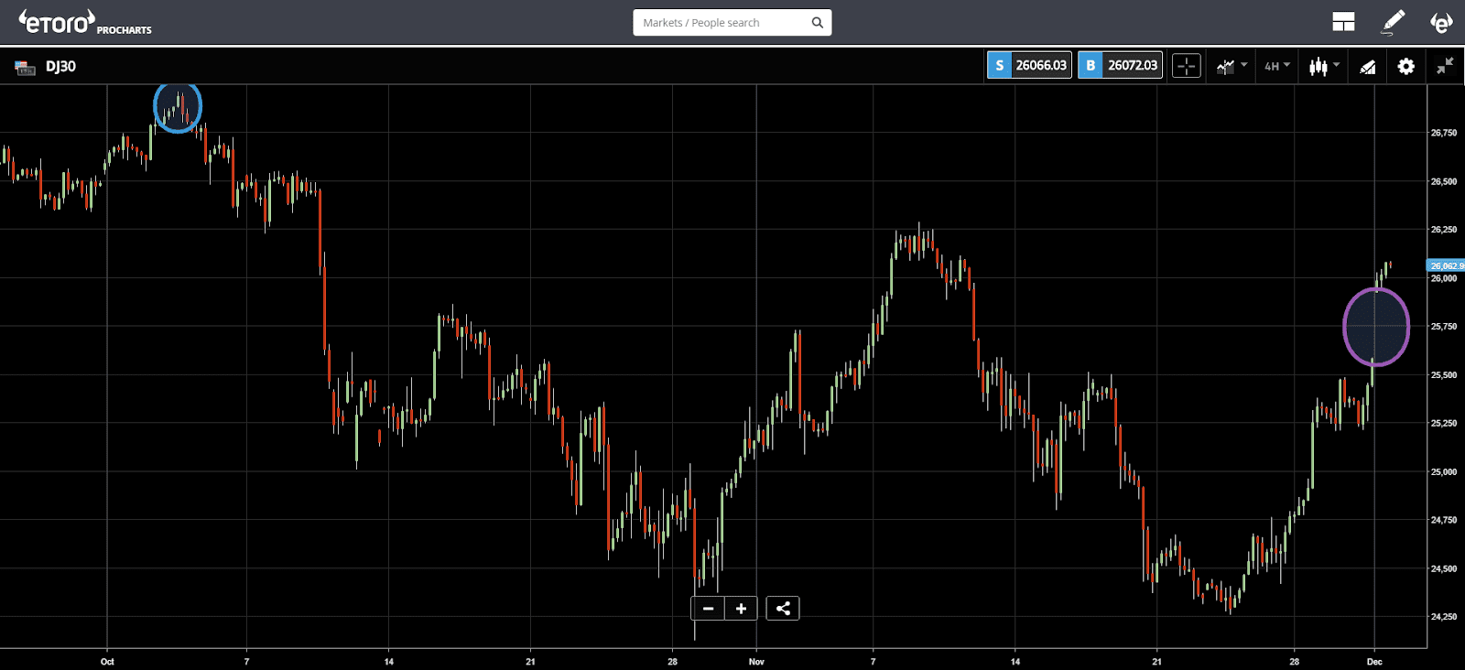The image size is (1465, 670).
Task: Click the 25,000 price axis label
Action: pos(1444,471)
